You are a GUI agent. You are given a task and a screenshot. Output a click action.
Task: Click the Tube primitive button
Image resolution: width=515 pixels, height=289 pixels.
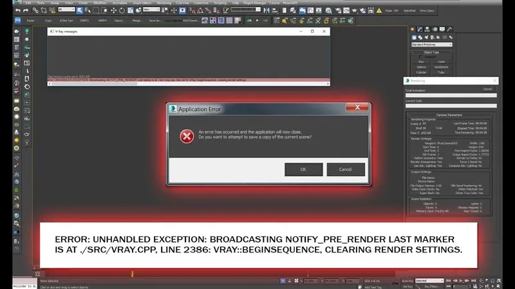(x=441, y=72)
